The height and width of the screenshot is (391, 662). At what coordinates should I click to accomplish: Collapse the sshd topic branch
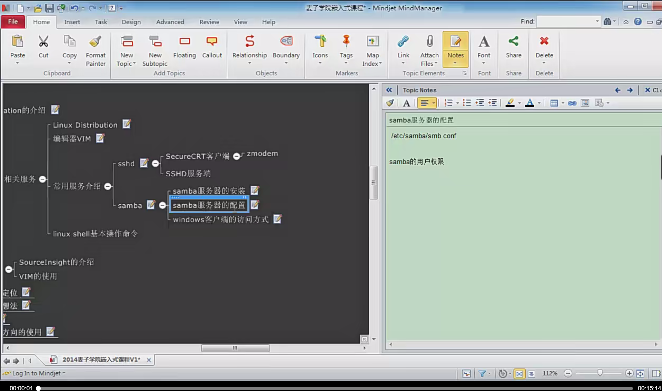(155, 163)
